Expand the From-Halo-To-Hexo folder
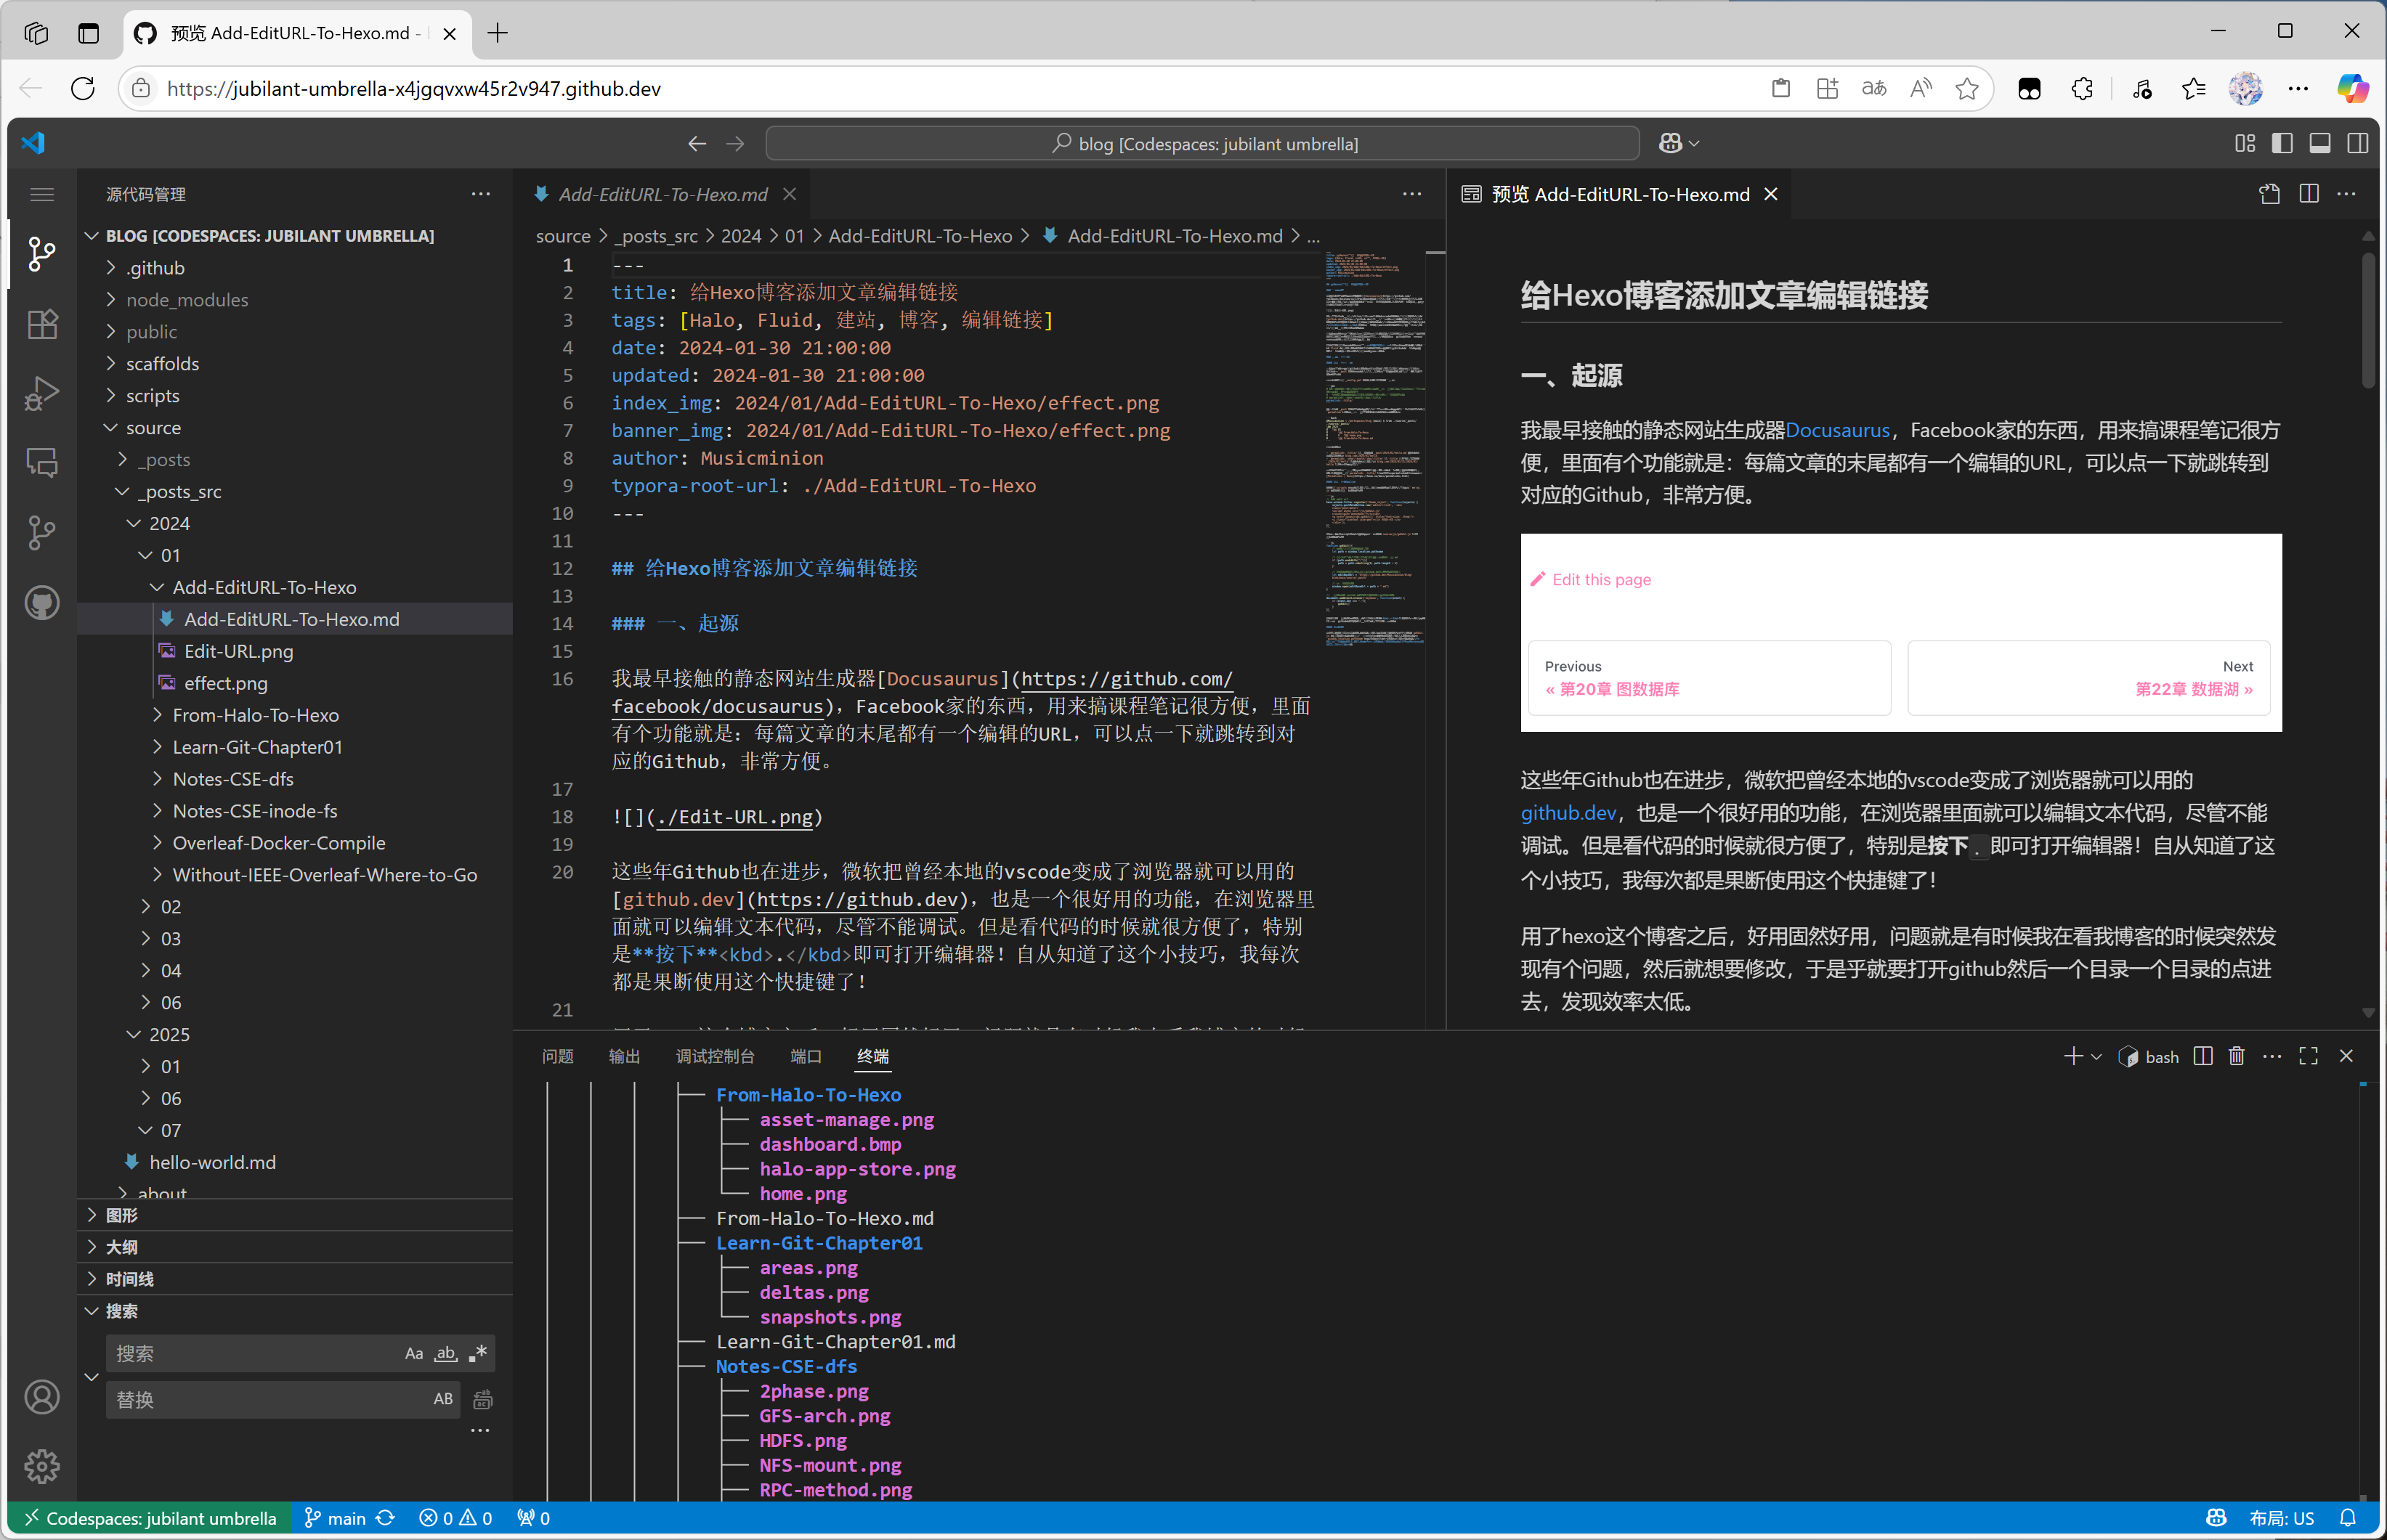The image size is (2387, 1540). (x=295, y=715)
